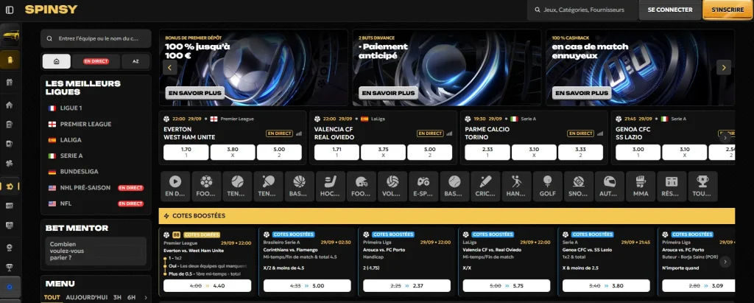
Task: Focus the team name search field
Action: click(96, 38)
